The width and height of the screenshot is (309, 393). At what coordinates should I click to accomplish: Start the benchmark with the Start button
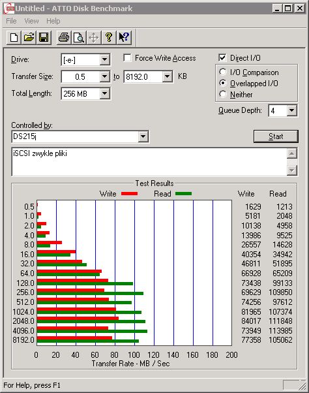pyautogui.click(x=276, y=136)
